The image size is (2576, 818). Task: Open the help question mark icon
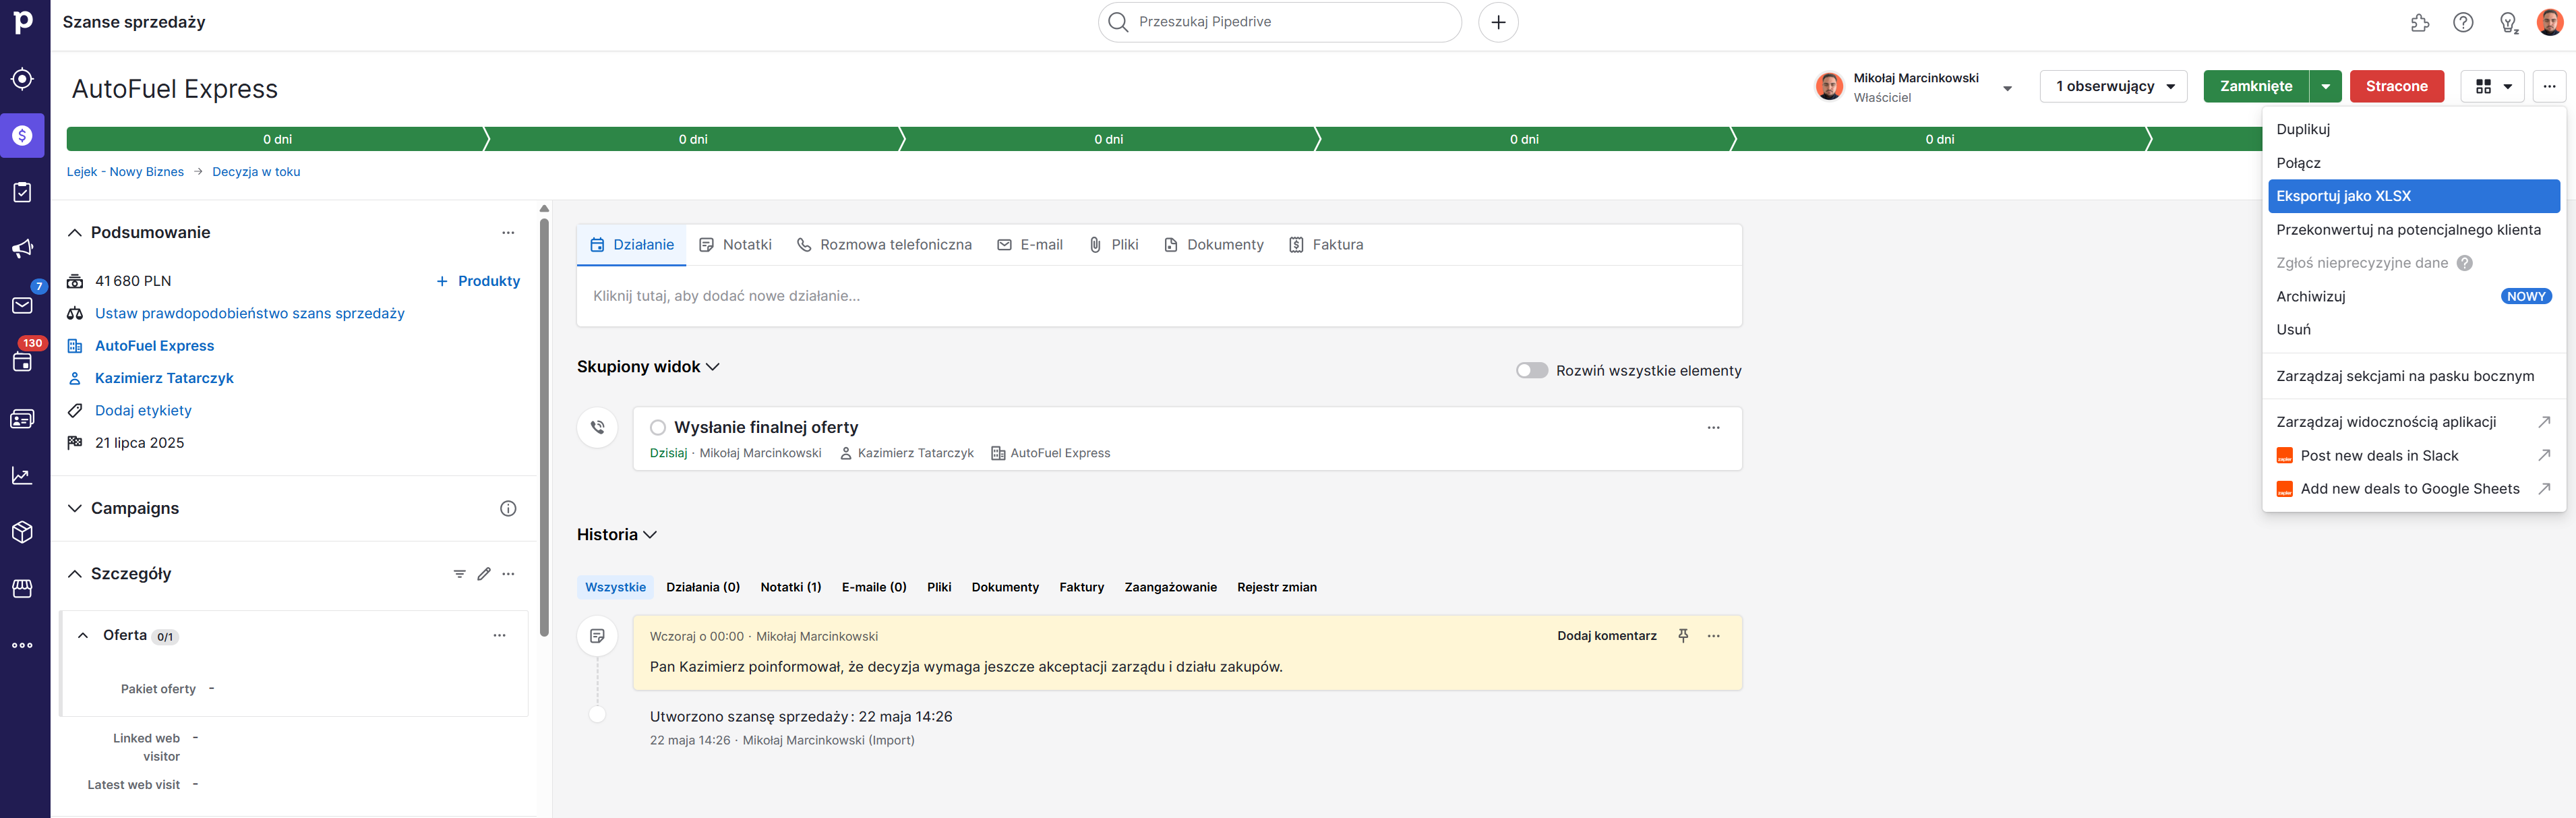click(x=2463, y=22)
